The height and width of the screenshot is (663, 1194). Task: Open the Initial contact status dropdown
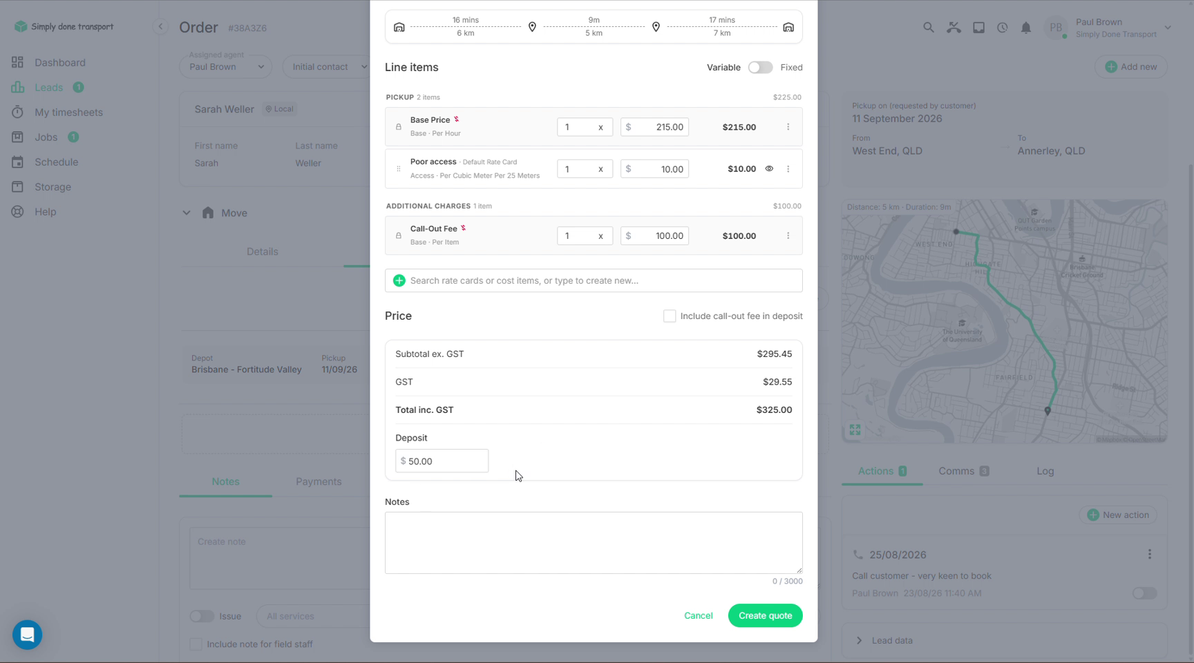point(328,67)
